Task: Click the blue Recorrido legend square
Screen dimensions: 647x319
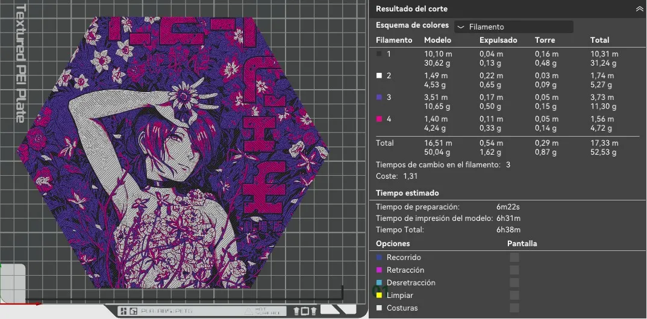Action: [379, 258]
